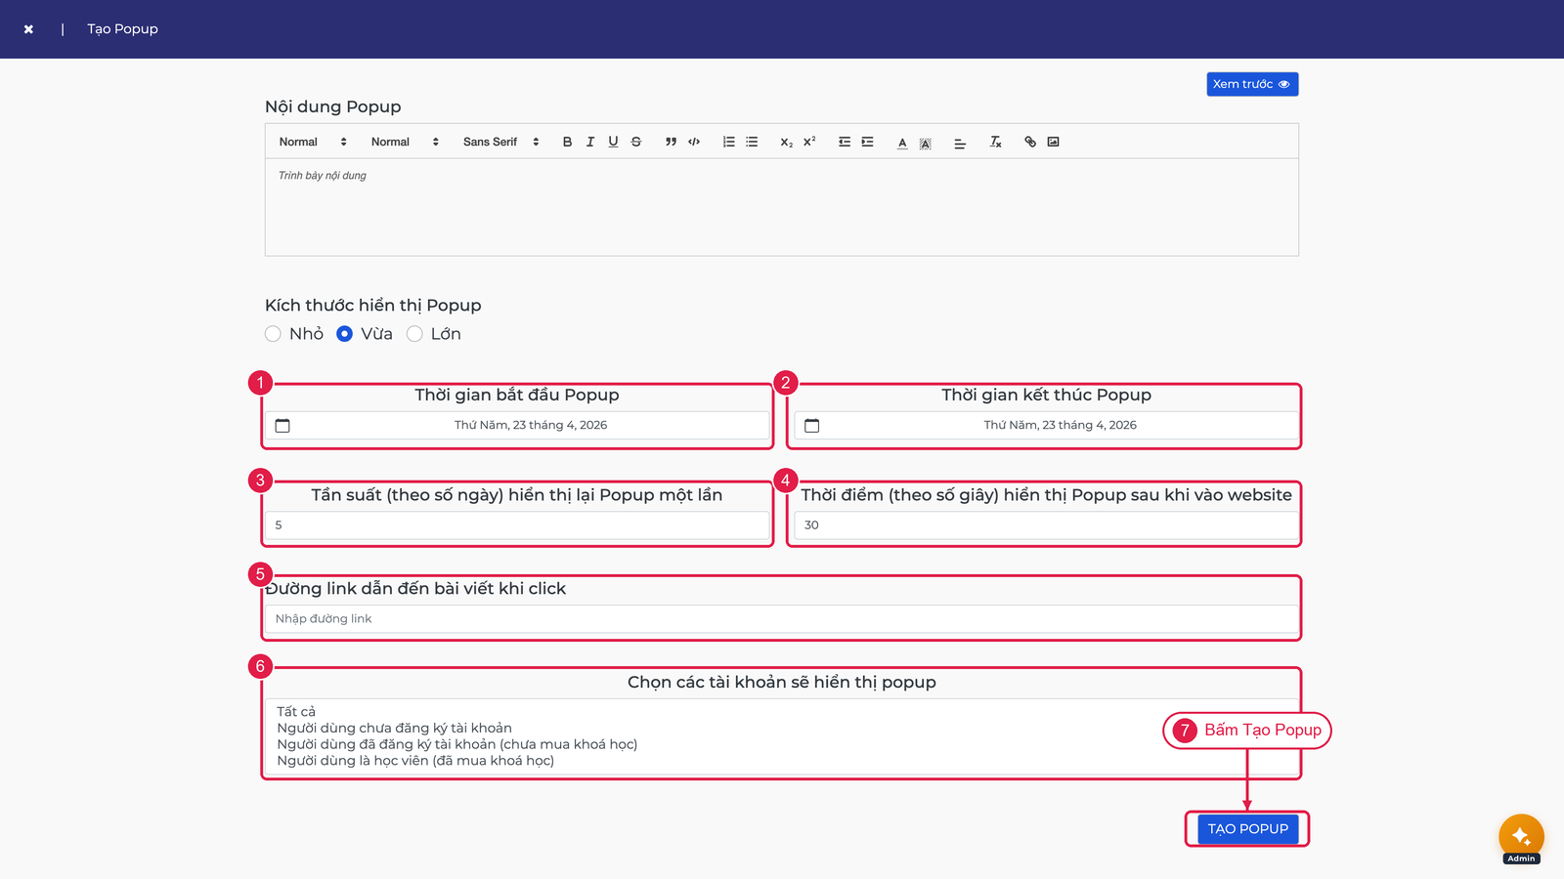Select the Nhỏ popup size option

coord(273,334)
